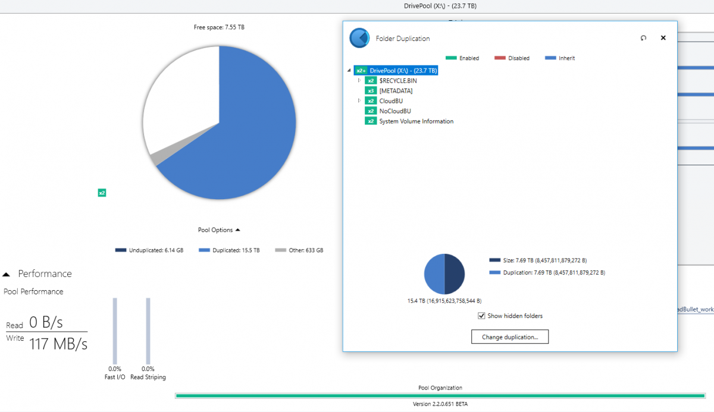Click the dark Size legend swatch

click(x=494, y=260)
